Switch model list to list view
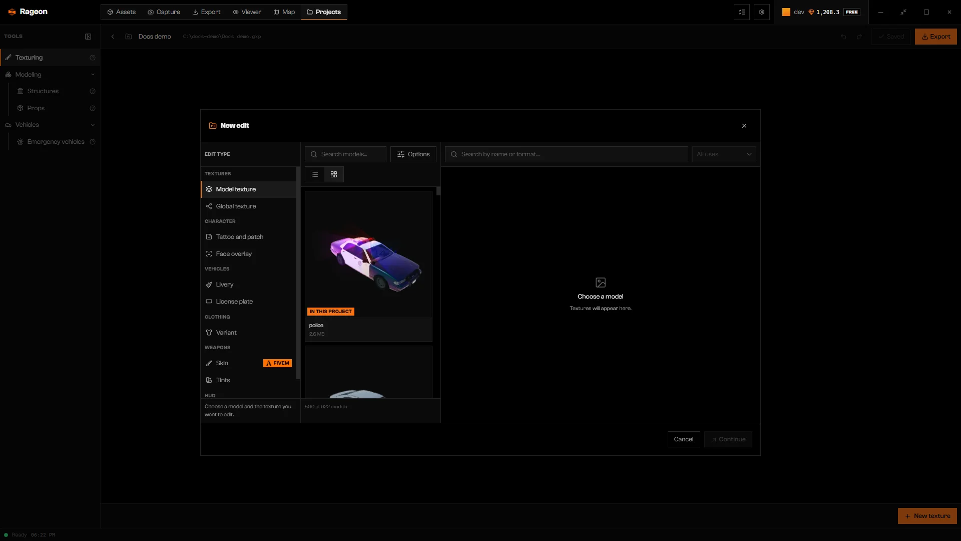Image resolution: width=961 pixels, height=541 pixels. pos(315,174)
